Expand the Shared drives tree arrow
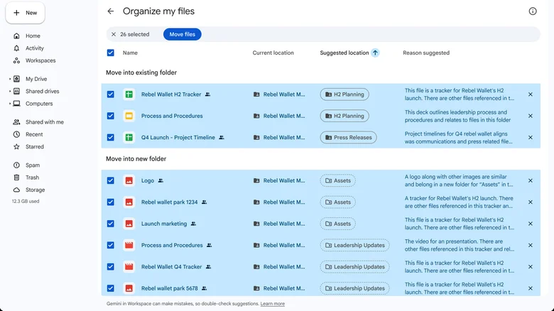Image resolution: width=554 pixels, height=311 pixels. 9,91
